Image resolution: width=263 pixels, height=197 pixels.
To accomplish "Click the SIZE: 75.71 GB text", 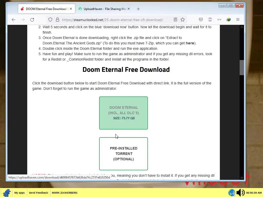I will [x=124, y=118].
